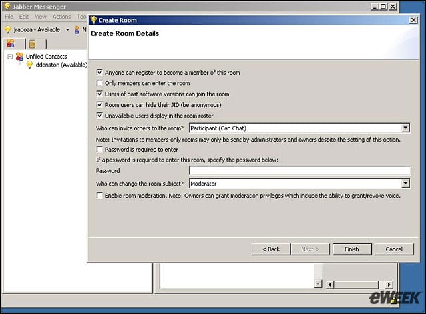Screen dimensions: 426x314
Task: Click horizontal scrollbar left arrow in background window
Action: tap(330, 285)
